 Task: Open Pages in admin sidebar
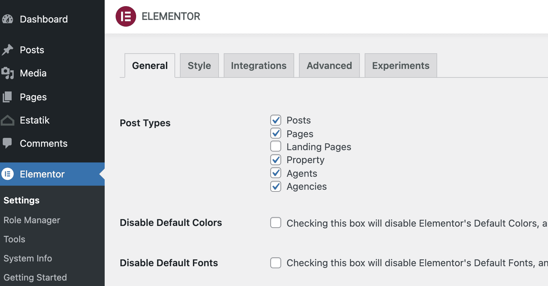point(52,97)
